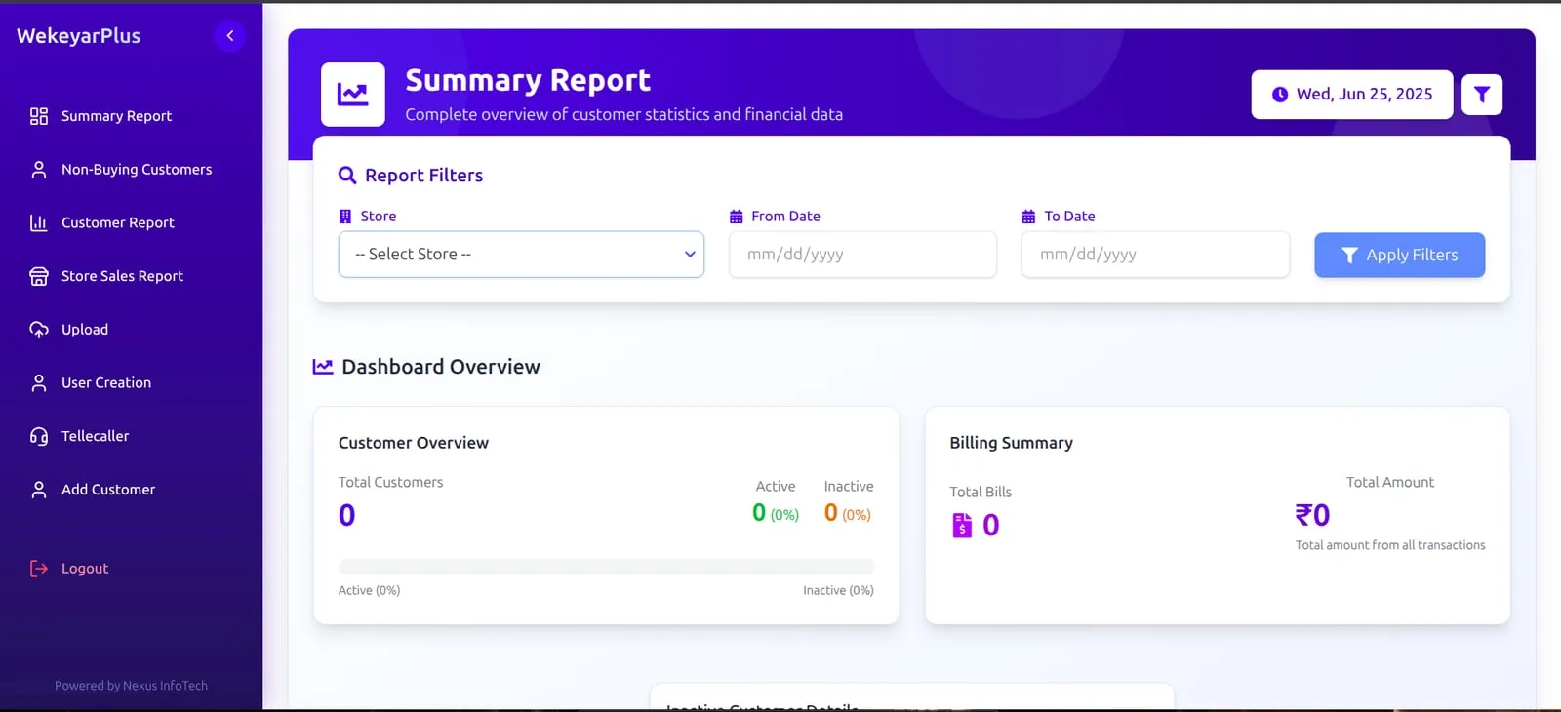Log out using the Logout link
The height and width of the screenshot is (712, 1561).
85,569
